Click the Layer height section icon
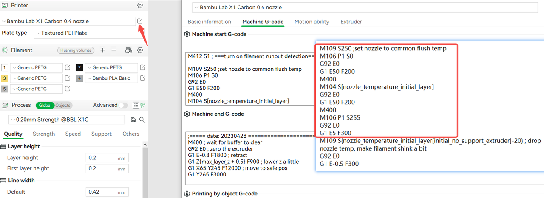The height and width of the screenshot is (198, 544). tap(3, 146)
